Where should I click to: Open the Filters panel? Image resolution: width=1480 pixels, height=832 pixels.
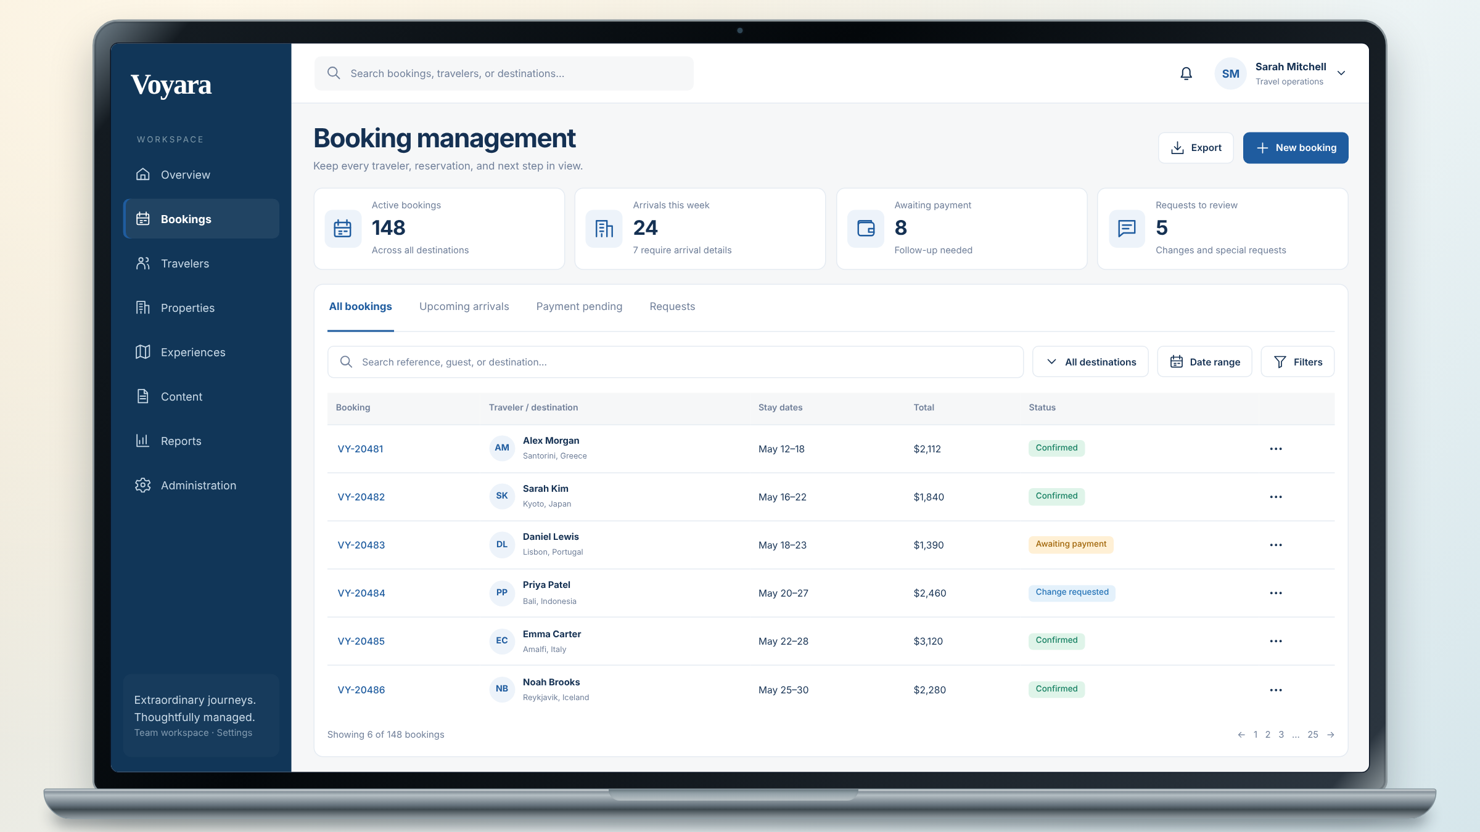click(1297, 362)
